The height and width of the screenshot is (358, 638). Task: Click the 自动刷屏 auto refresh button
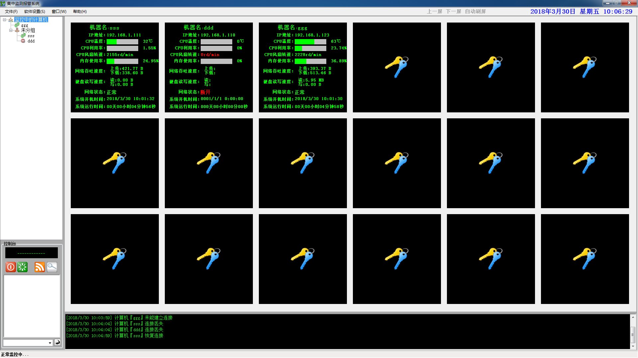pos(475,12)
